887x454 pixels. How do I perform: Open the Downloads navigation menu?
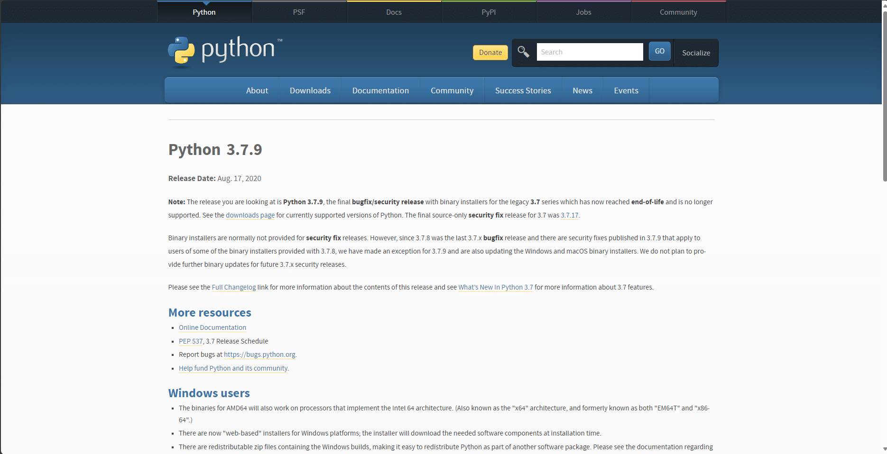click(x=310, y=91)
